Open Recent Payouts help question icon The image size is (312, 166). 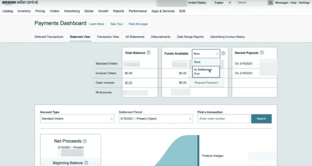click(x=262, y=53)
